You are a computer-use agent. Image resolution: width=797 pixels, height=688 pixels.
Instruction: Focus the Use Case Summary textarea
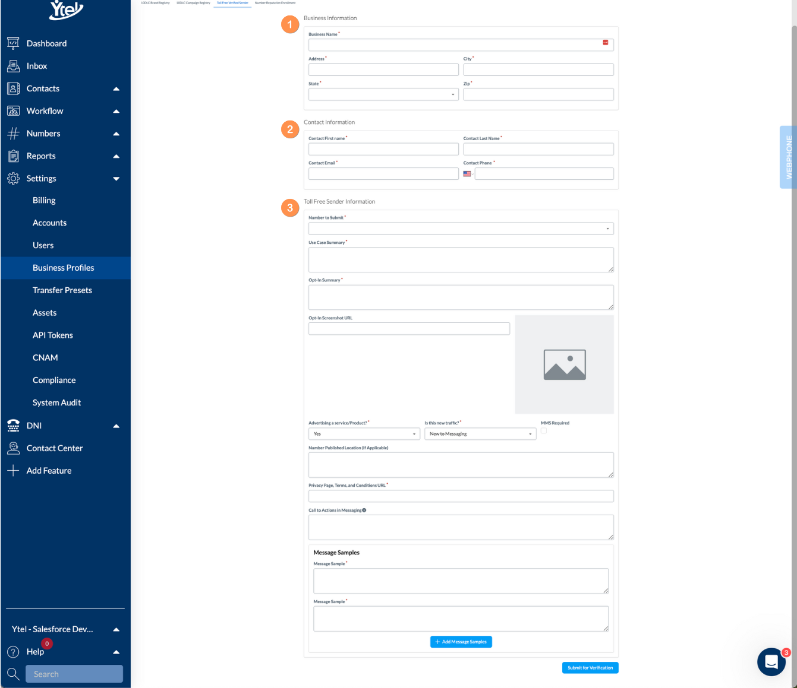(461, 260)
